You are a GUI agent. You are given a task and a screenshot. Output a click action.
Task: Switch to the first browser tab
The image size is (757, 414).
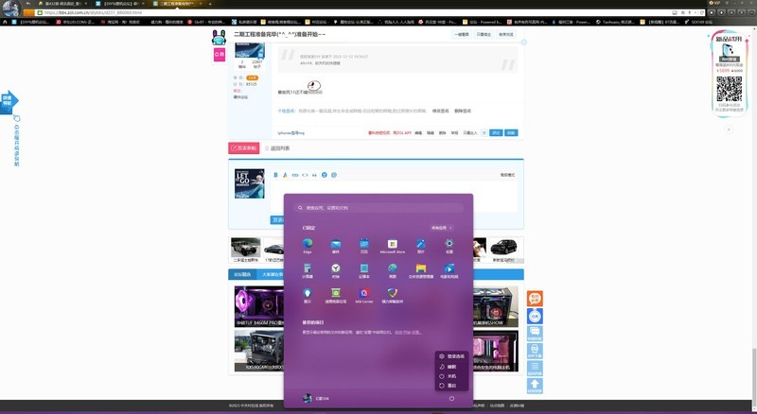pyautogui.click(x=62, y=4)
